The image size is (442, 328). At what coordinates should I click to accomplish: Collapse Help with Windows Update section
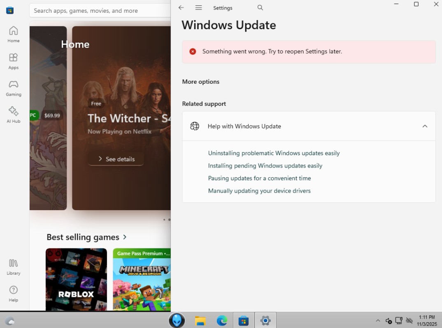(425, 126)
